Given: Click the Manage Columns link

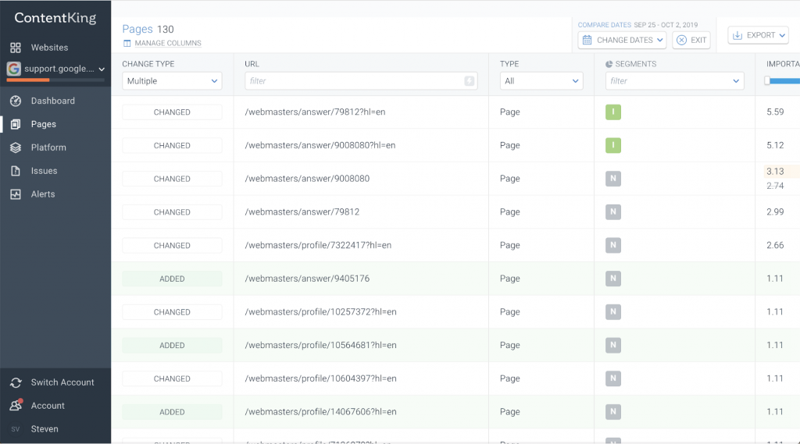Looking at the screenshot, I should point(168,44).
